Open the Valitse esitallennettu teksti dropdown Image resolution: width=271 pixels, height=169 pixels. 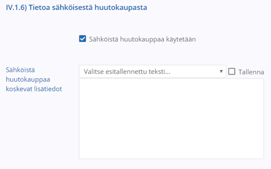coord(153,71)
